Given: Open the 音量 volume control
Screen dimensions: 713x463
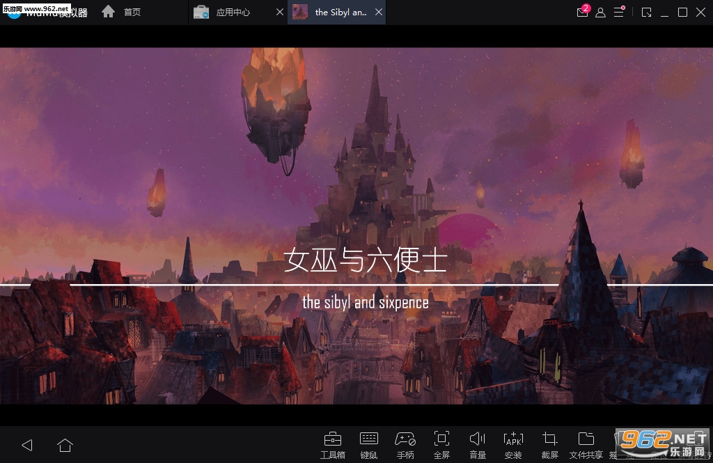Looking at the screenshot, I should coord(478,446).
